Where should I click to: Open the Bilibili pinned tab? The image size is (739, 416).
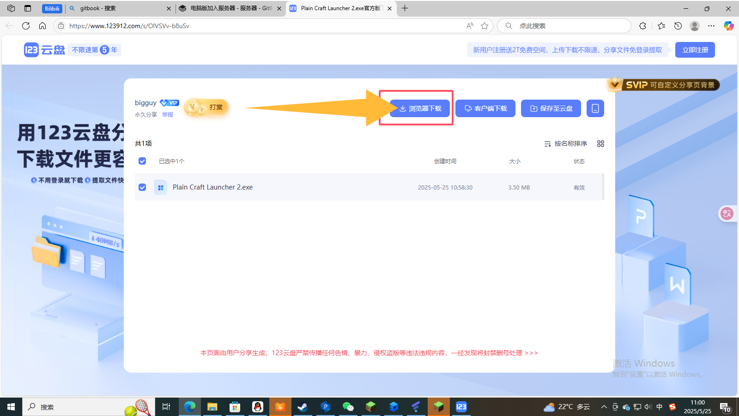click(52, 8)
